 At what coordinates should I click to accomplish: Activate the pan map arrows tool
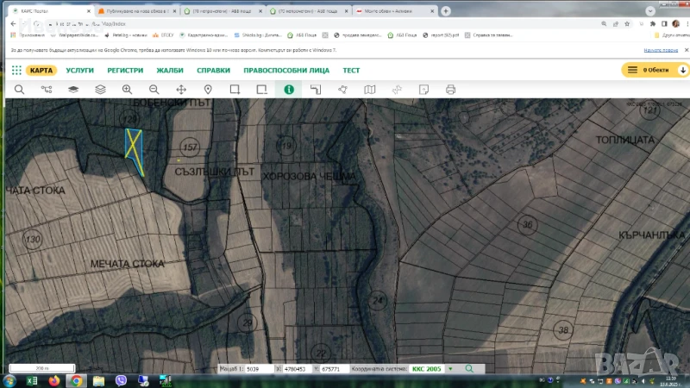(x=181, y=89)
